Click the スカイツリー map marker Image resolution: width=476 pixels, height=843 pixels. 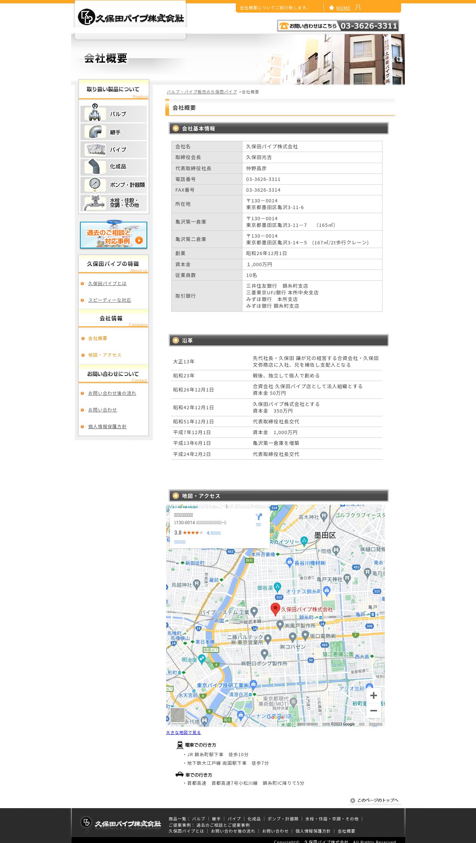(x=304, y=541)
